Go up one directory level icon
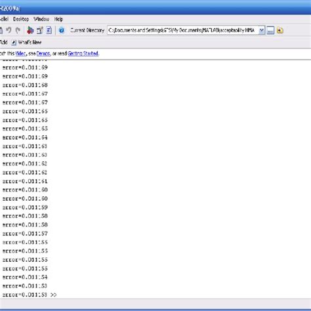This screenshot has height=311, width=311. pyautogui.click(x=280, y=30)
